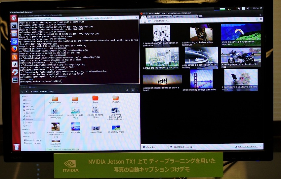Viewport: 281px width, 179px height.
Task: Click the search icon in Files
Action: (x=128, y=90)
